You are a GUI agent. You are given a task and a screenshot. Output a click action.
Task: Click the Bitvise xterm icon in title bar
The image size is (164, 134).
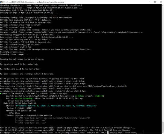click(2, 2)
